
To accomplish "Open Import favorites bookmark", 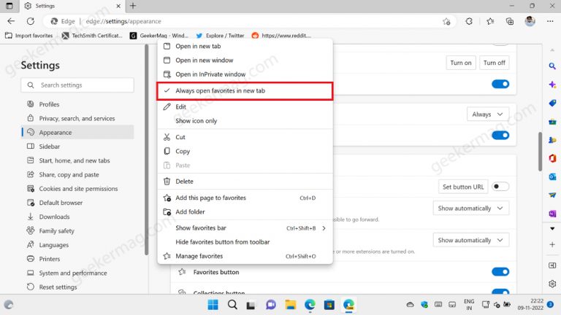I will (x=29, y=36).
